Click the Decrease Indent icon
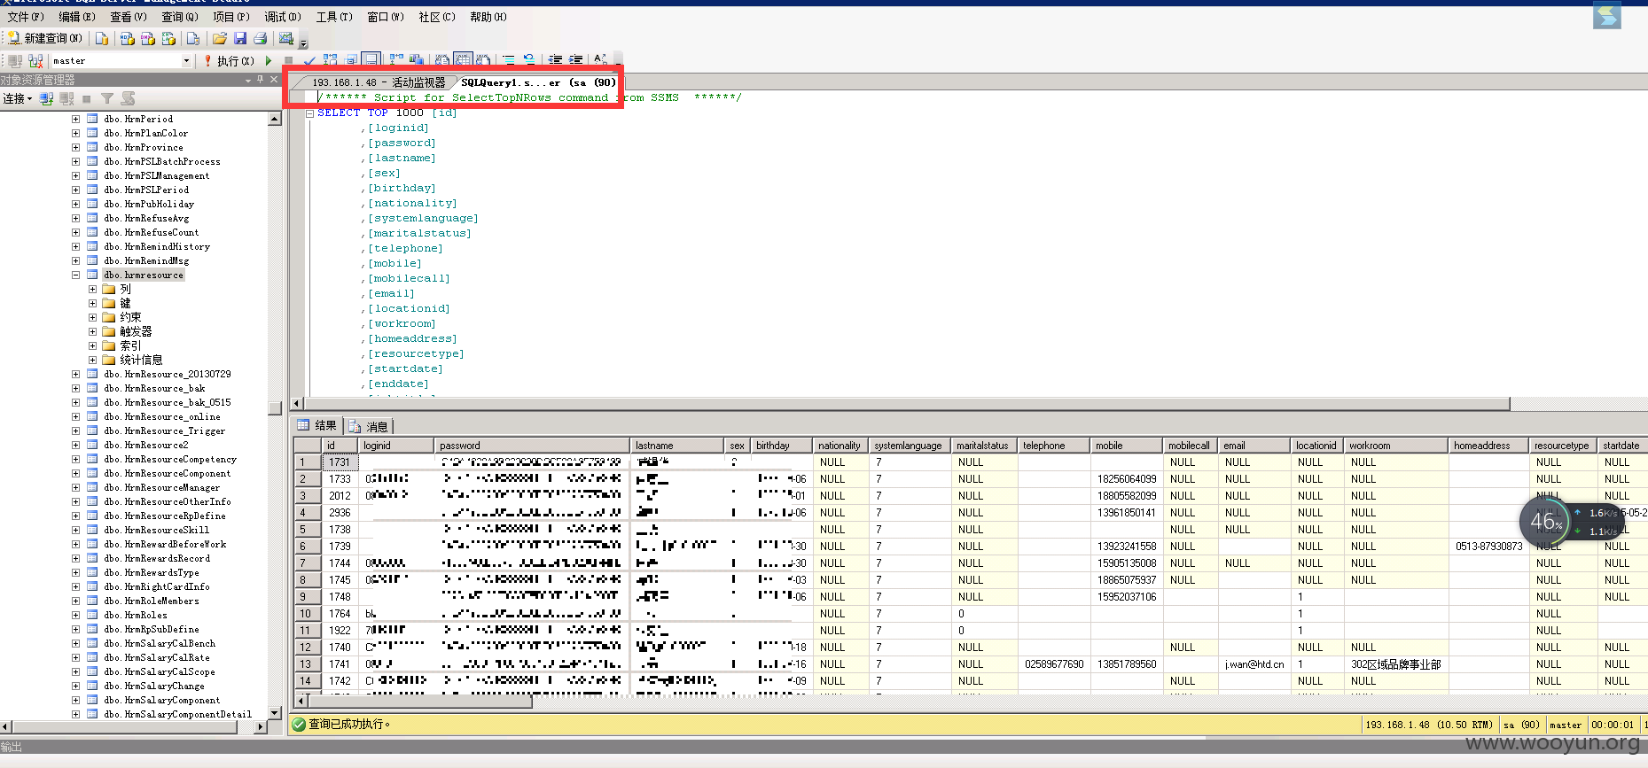Screen dimensions: 1648x768 [x=556, y=61]
